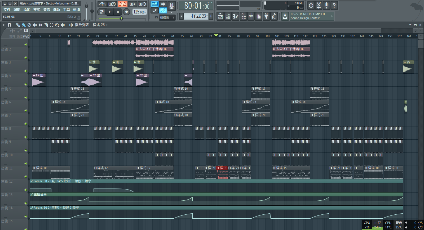
Task: Open the Piano roll icon
Action: pyautogui.click(x=235, y=16)
